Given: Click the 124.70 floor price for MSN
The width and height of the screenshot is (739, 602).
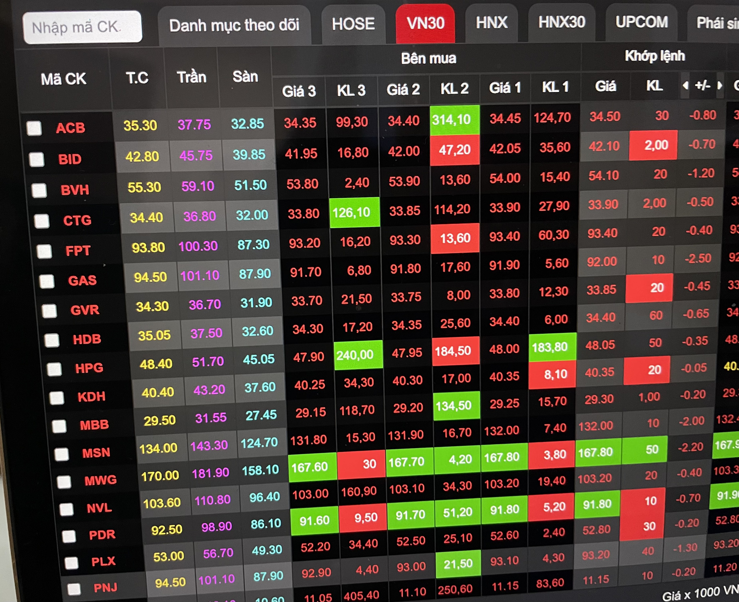Looking at the screenshot, I should point(259,443).
